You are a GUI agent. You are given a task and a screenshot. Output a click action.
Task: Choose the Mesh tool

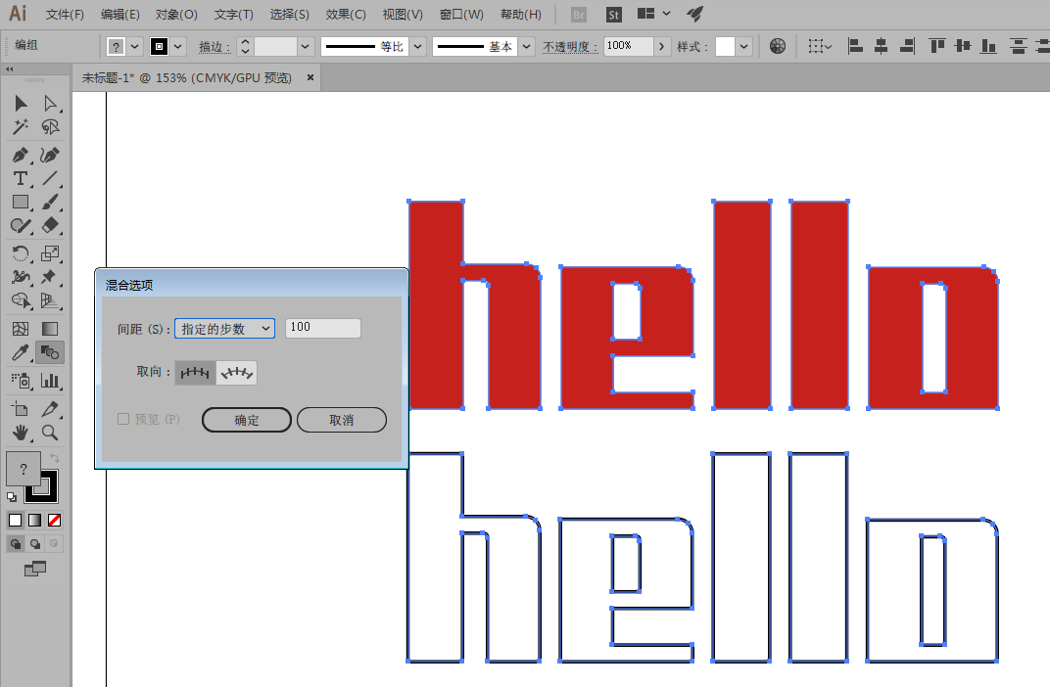coord(21,329)
